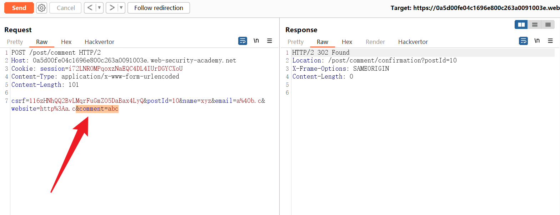The image size is (560, 215).
Task: Go back to previous request arrow
Action: point(90,8)
